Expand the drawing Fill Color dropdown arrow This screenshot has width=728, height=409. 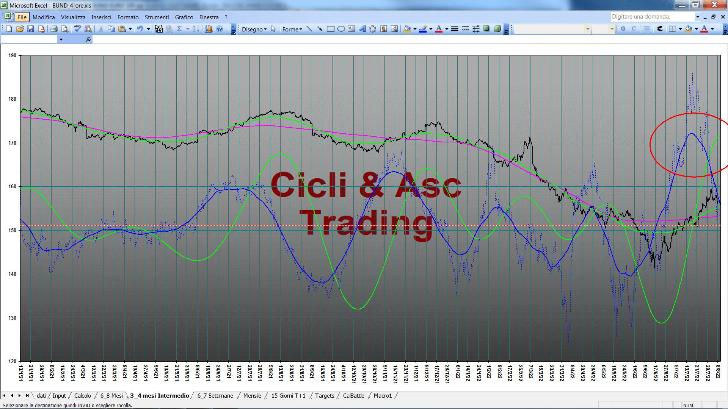click(415, 29)
